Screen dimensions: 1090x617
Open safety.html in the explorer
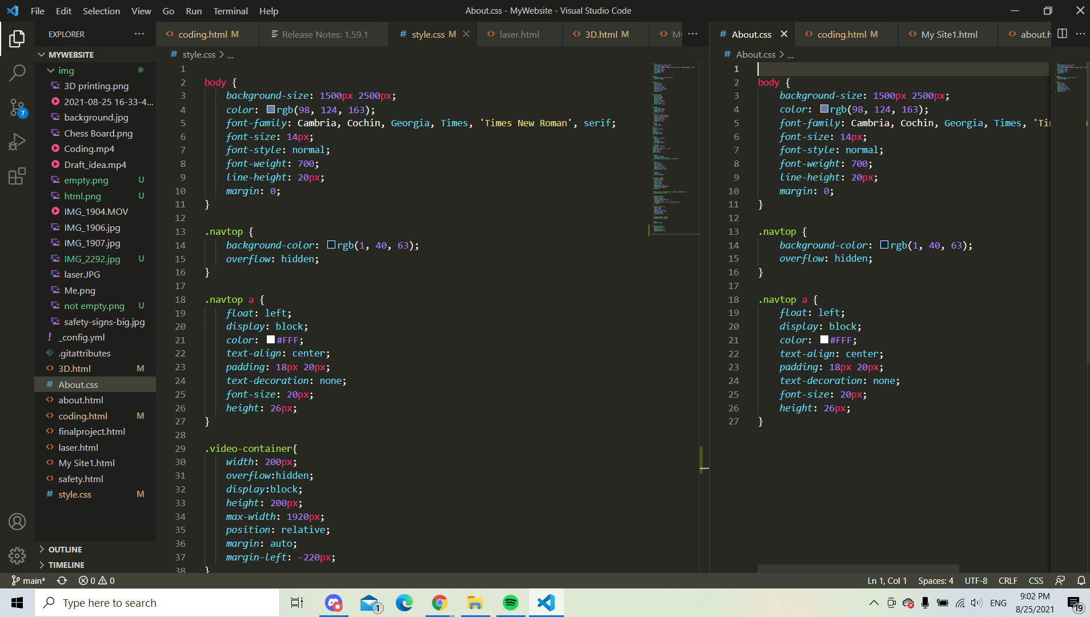(95, 479)
